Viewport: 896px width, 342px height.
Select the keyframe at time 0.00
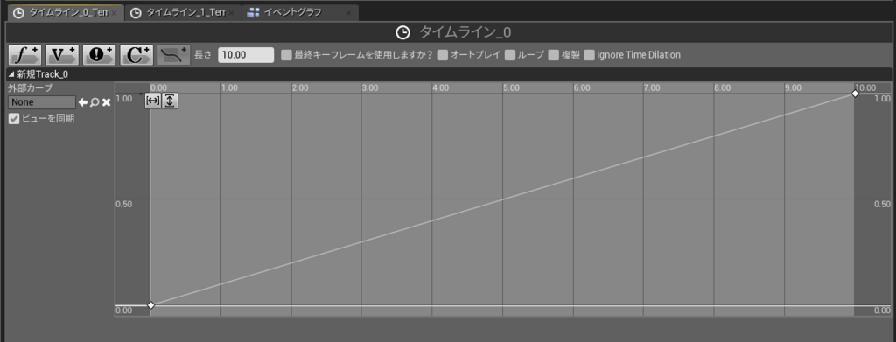point(150,305)
